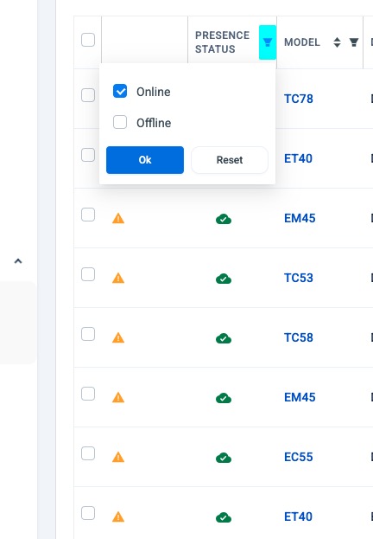373x539 pixels.
Task: Click the Offline option label
Action: point(154,123)
